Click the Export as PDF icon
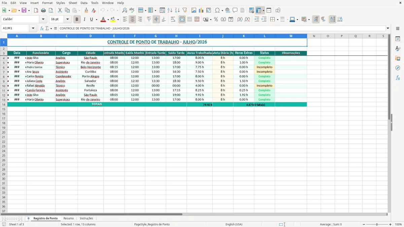Image resolution: width=404 pixels, height=227 pixels. [36, 10]
